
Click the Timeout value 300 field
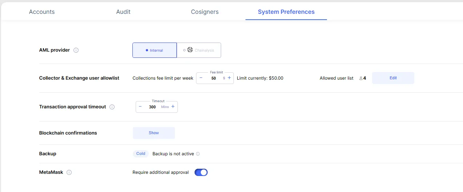tap(152, 107)
